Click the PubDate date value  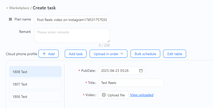(115, 71)
